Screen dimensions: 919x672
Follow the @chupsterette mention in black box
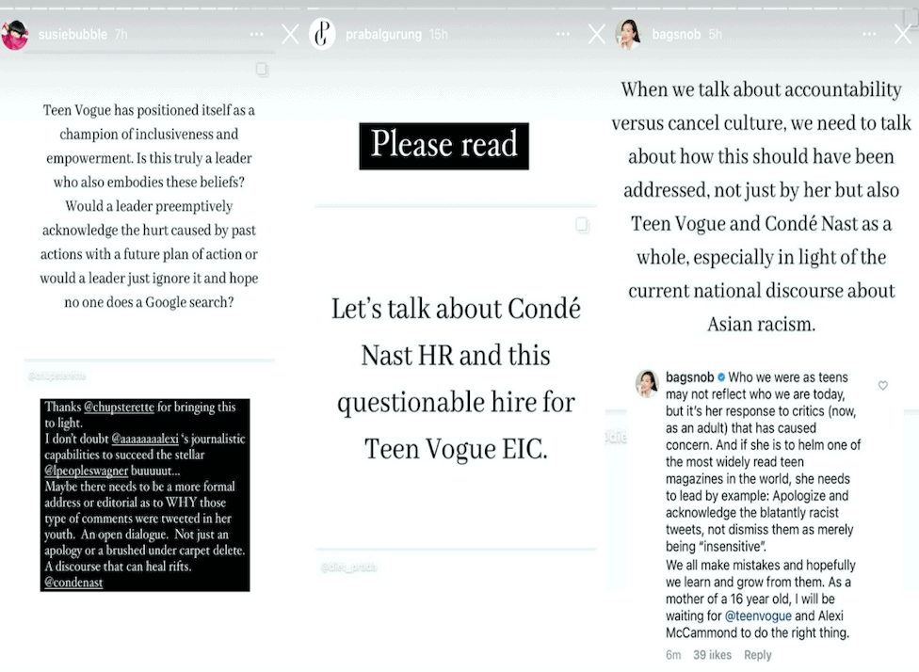coord(119,408)
